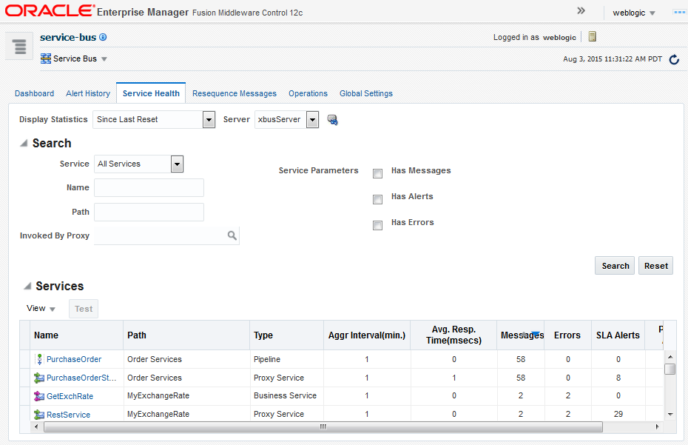Click the Search button
Screen dimensions: 688x445
pyautogui.click(x=615, y=266)
